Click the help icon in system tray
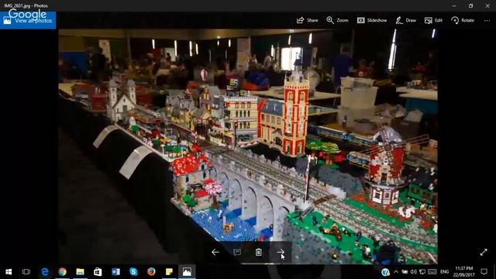 pyautogui.click(x=385, y=272)
